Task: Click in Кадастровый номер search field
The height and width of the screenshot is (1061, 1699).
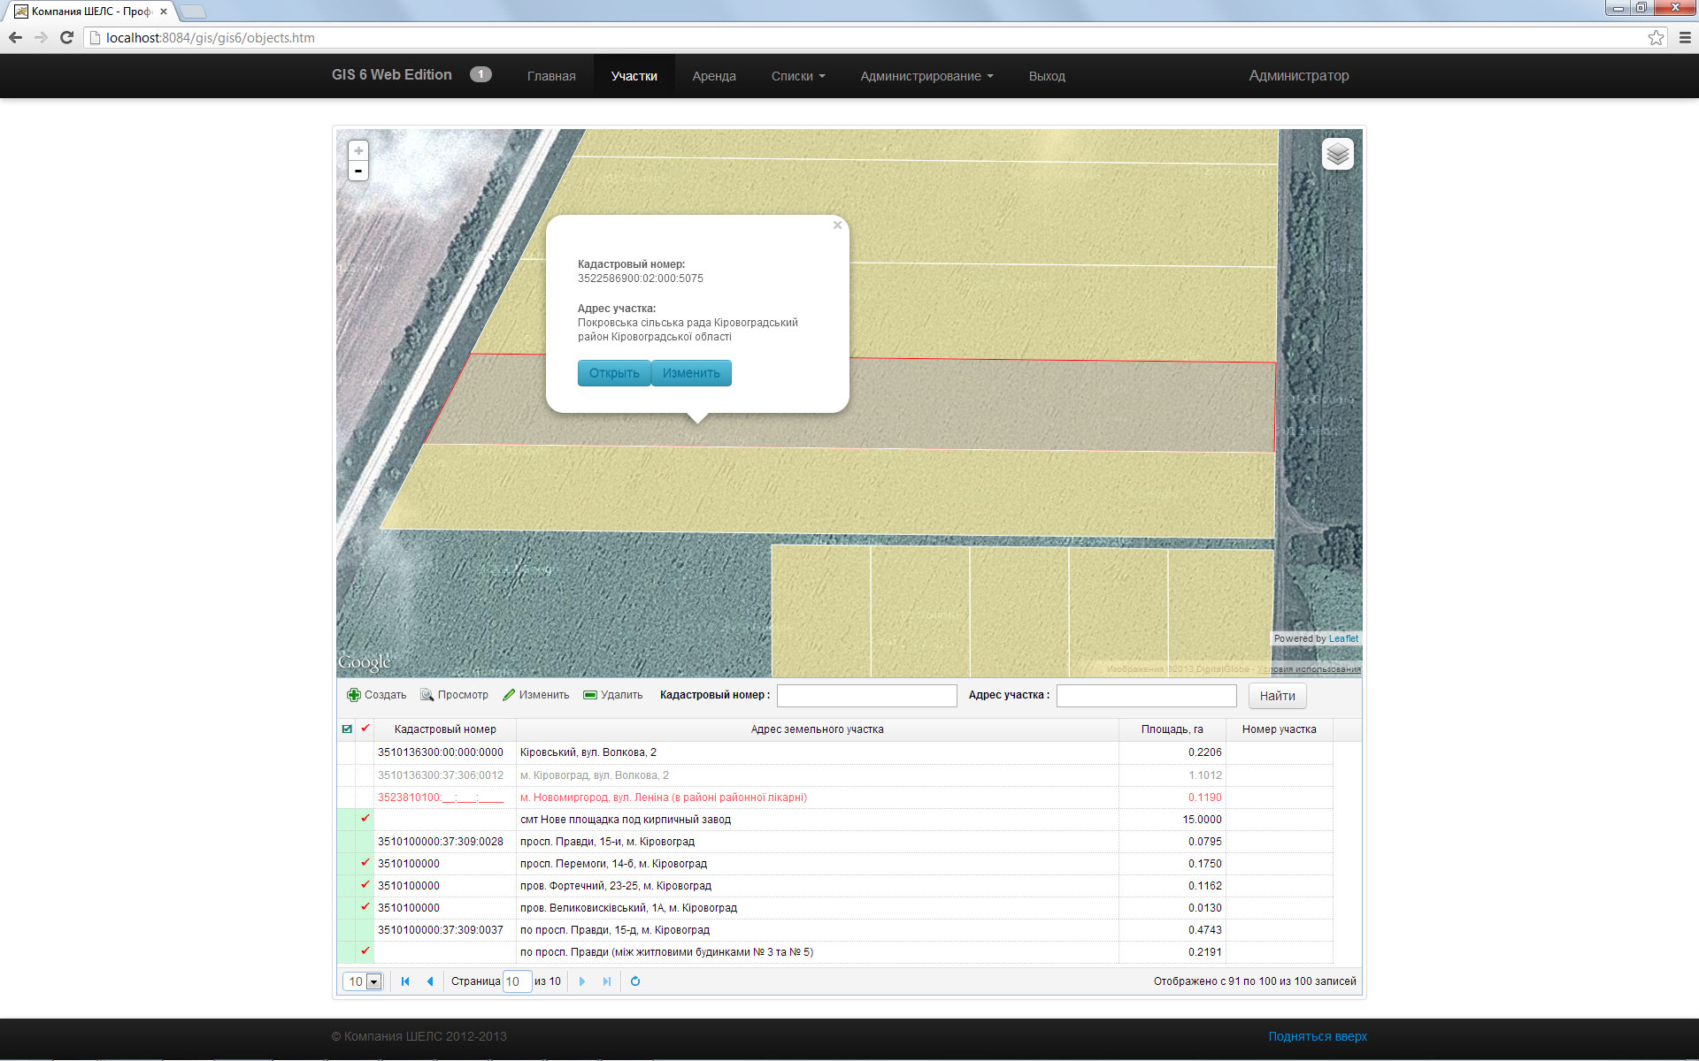Action: point(866,696)
